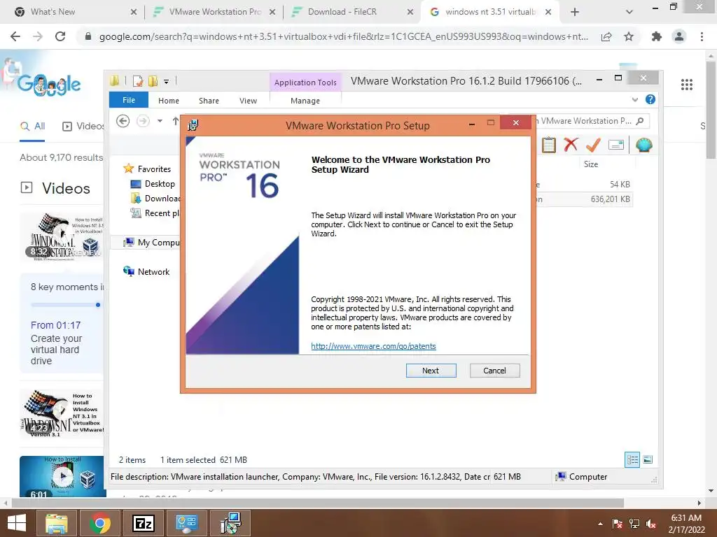Click the orange checkmark icon
The height and width of the screenshot is (537, 717).
(x=593, y=145)
